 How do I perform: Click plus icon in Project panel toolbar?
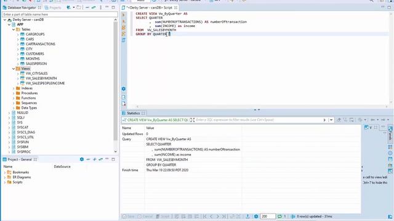point(94,160)
